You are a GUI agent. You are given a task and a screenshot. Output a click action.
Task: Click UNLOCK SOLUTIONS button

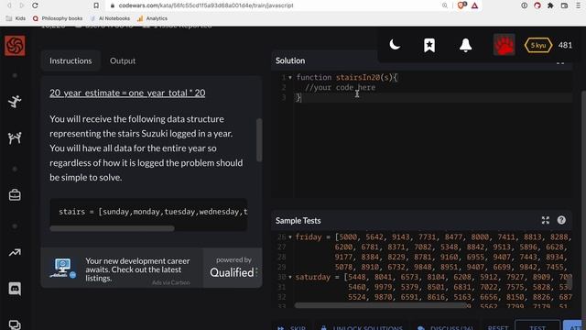pos(362,328)
